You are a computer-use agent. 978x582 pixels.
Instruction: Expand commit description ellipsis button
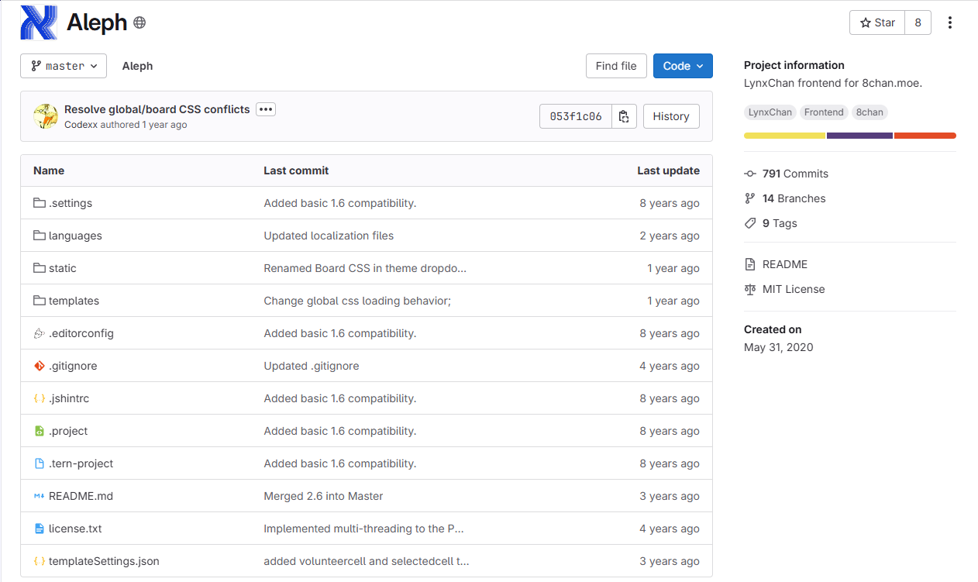(x=266, y=109)
